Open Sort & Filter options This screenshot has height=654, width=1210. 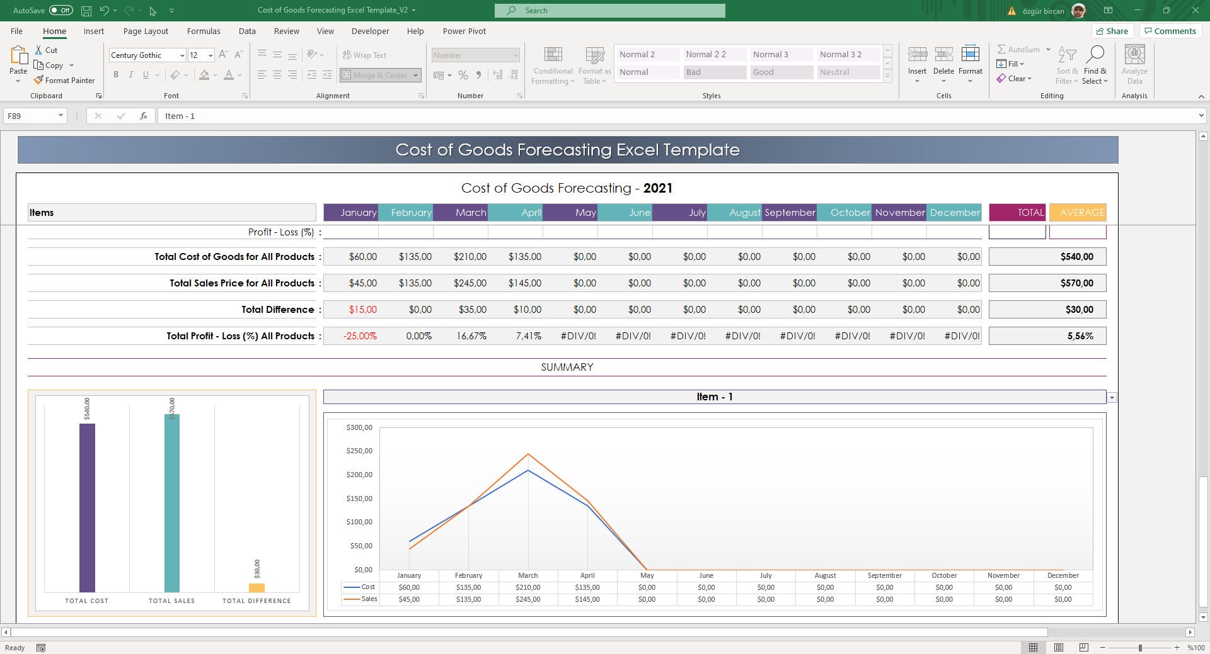[1066, 65]
